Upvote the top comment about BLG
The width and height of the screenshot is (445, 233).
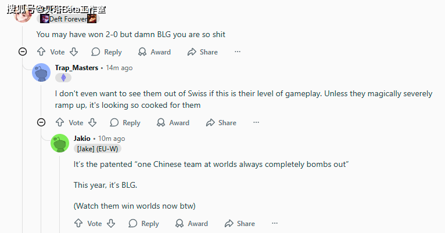41,52
